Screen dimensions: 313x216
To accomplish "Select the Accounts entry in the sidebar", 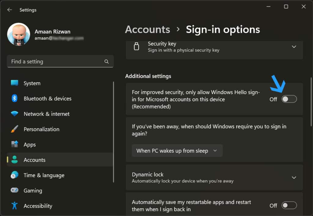I will click(35, 160).
